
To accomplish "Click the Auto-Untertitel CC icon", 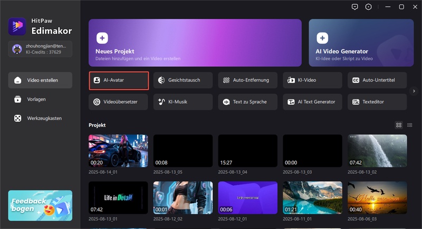I will [x=356, y=80].
